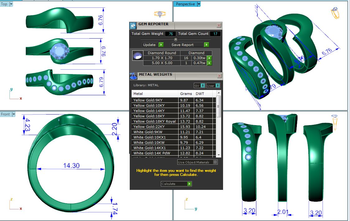The image size is (350, 221).
Task: Click green arrow for 0.30tw diamond row
Action: point(209,58)
